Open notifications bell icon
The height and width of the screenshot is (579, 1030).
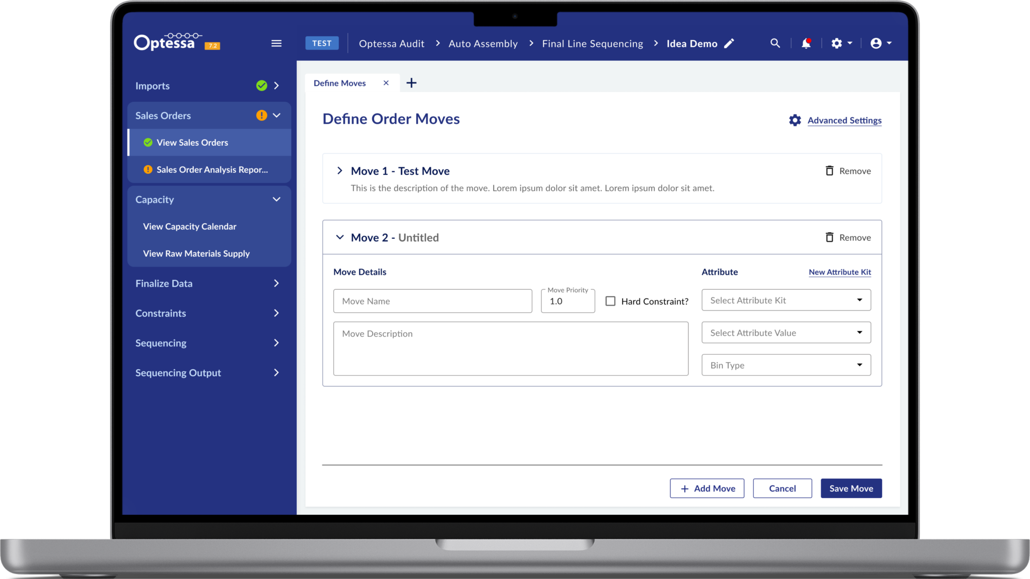806,43
